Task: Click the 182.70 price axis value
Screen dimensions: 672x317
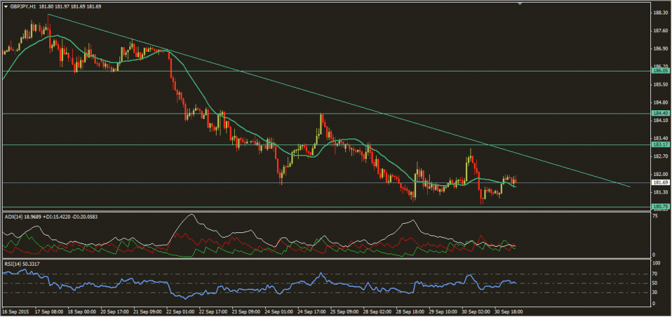Action: pos(660,156)
